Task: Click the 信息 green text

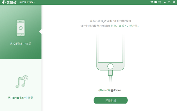Action: click(114, 26)
